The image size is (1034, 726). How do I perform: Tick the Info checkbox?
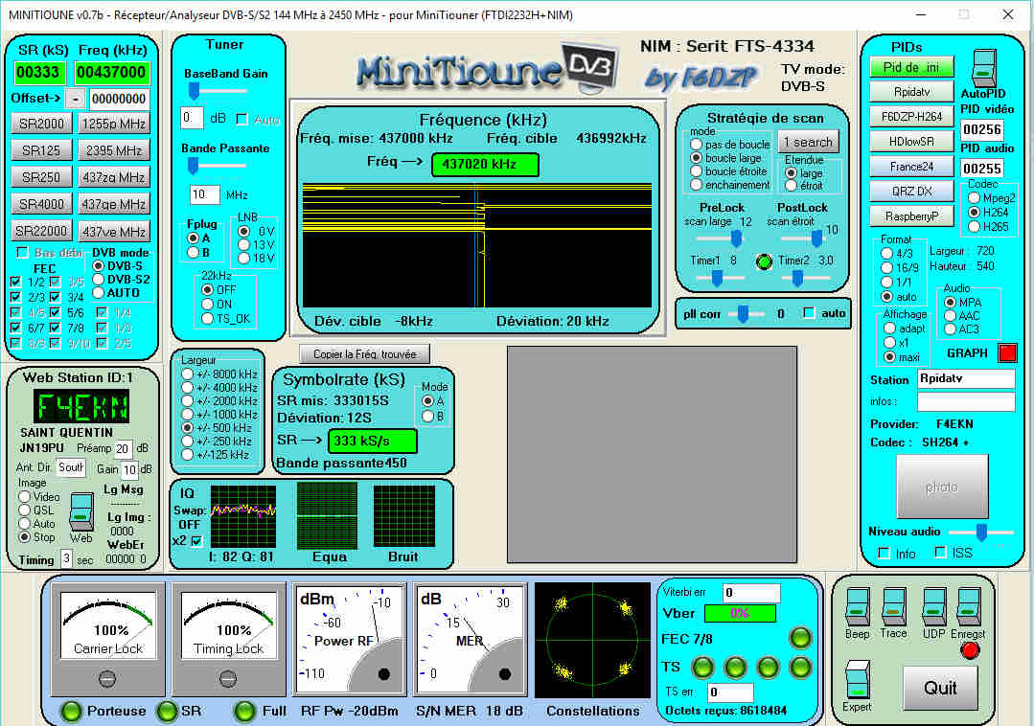point(885,554)
